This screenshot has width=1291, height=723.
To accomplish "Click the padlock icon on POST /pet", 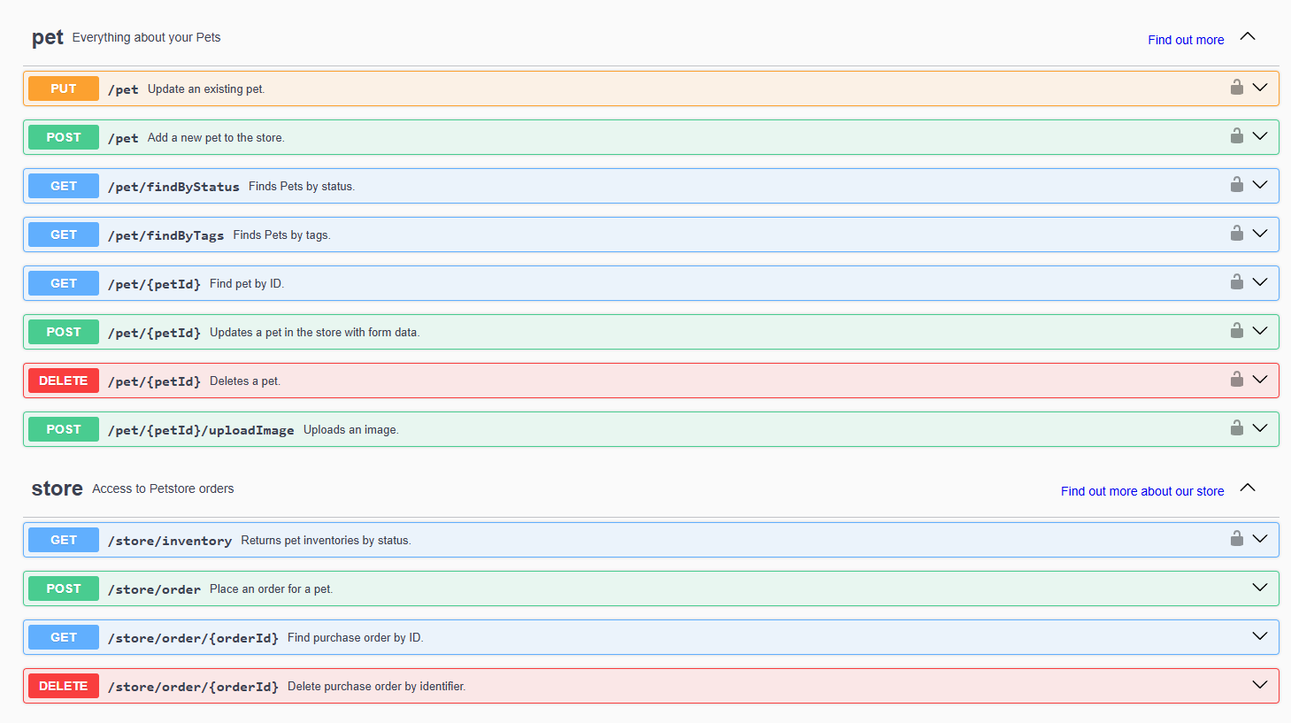I will pos(1236,135).
